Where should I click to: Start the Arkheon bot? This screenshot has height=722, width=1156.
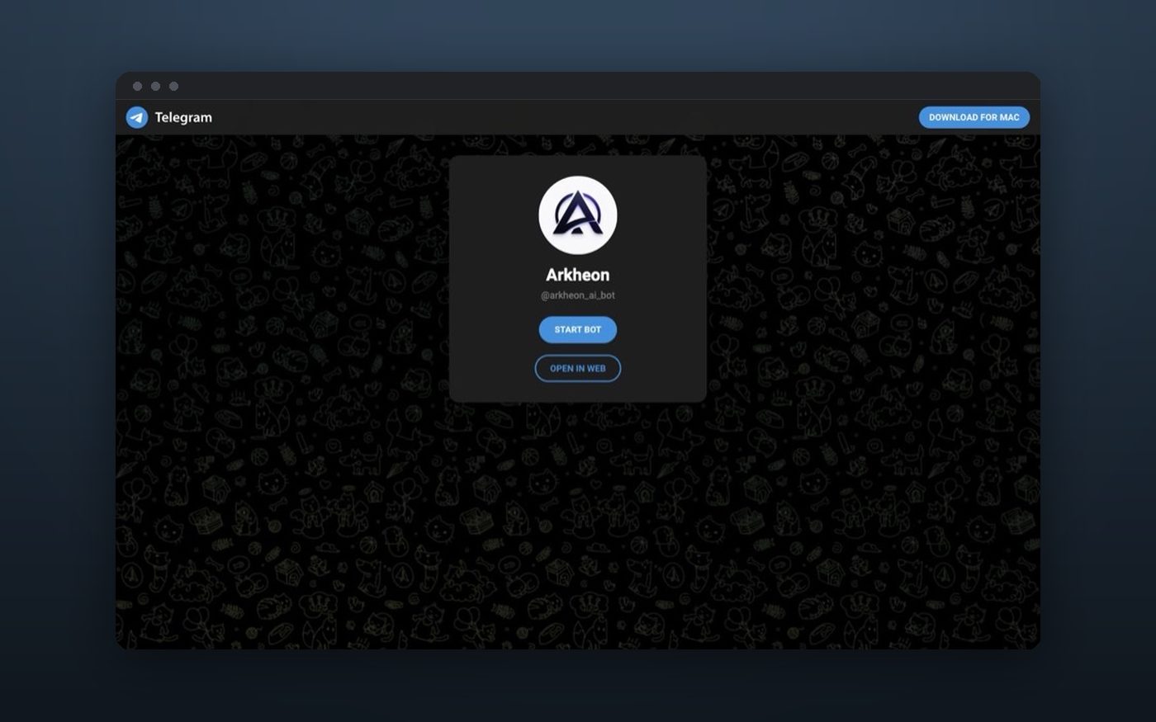pos(578,329)
